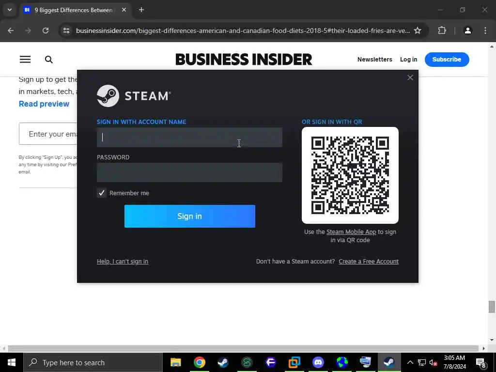Open network status tray icon
The height and width of the screenshot is (372, 496).
(x=422, y=362)
